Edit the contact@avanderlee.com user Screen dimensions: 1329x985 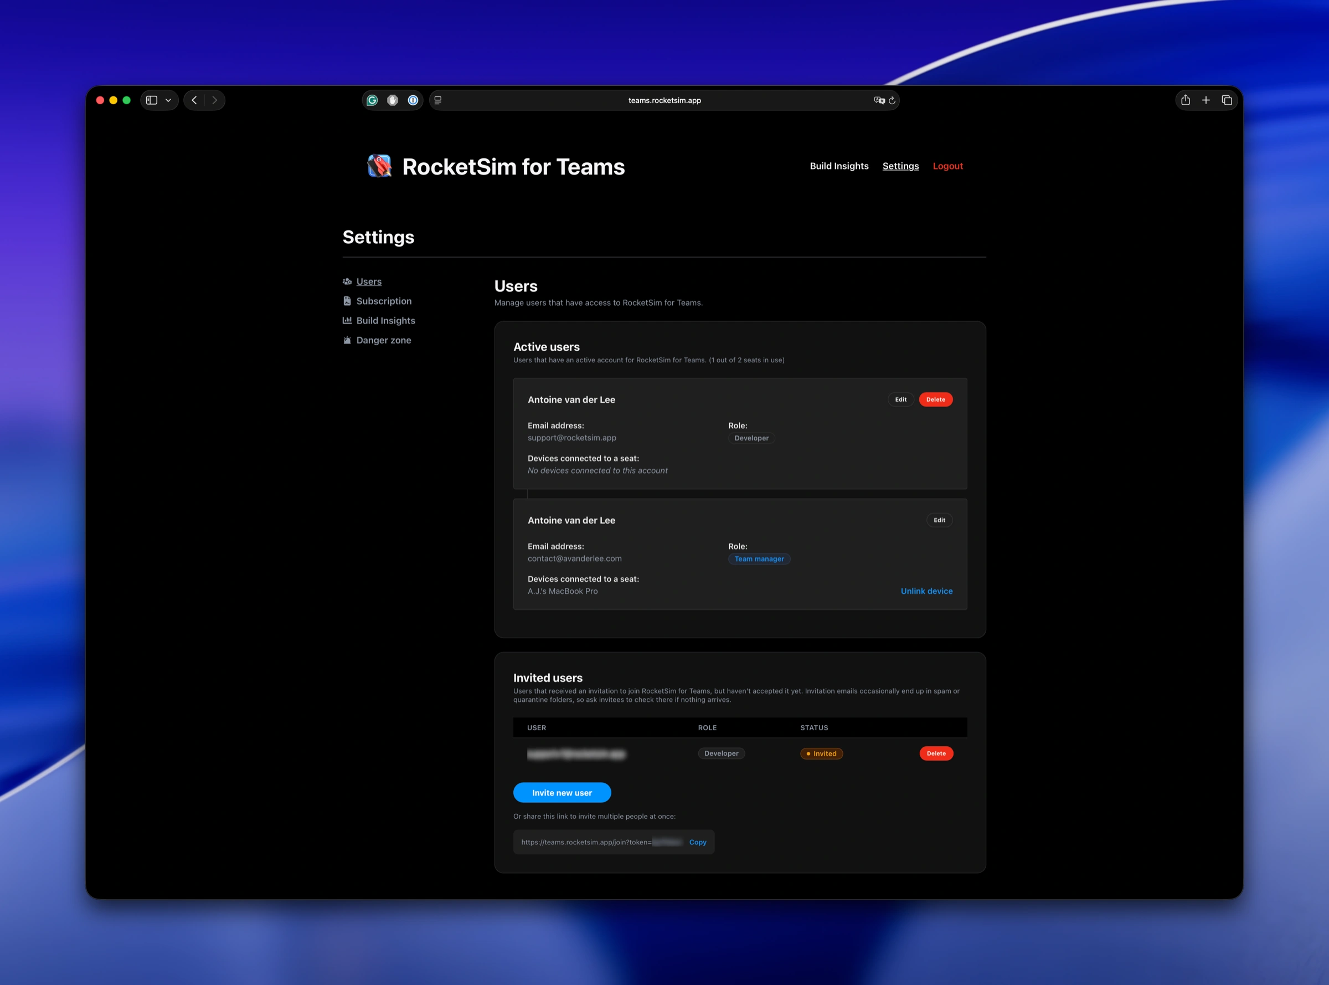pos(939,520)
